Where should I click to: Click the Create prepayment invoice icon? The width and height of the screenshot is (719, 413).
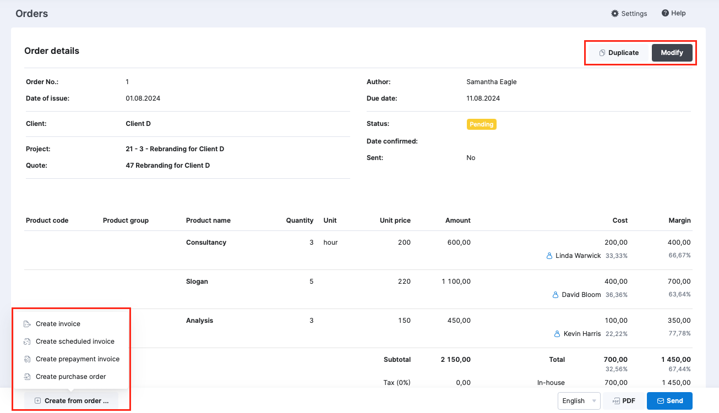tap(27, 359)
